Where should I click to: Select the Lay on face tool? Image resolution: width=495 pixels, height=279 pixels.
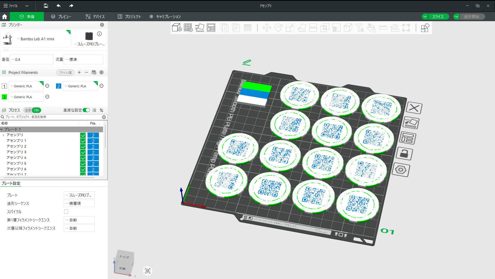302,28
